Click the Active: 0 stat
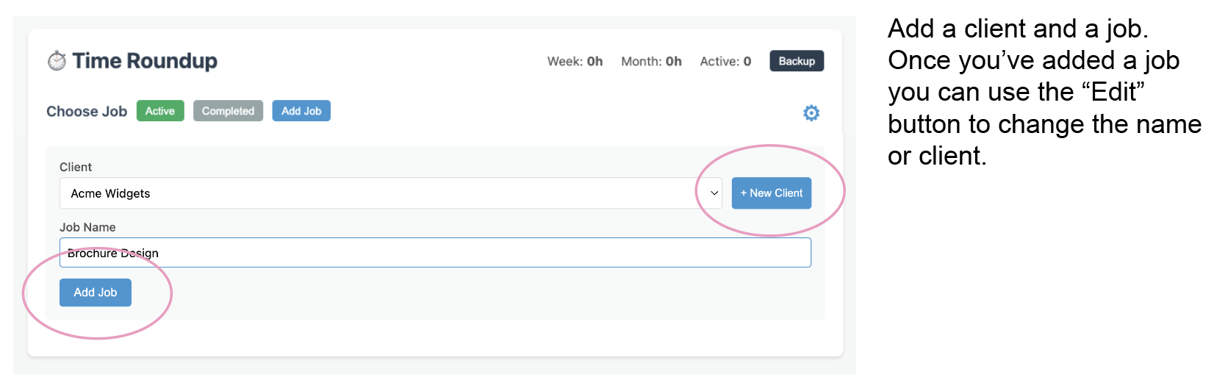 click(725, 61)
